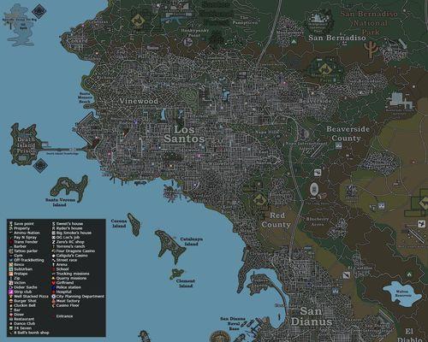Click the Meat factory legend icon
The height and width of the screenshot is (342, 428).
tap(53, 301)
